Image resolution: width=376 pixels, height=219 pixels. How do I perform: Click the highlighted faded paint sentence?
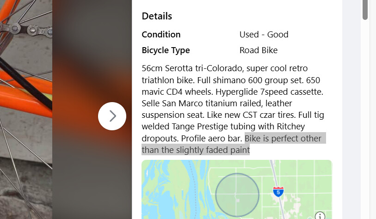coord(234,144)
